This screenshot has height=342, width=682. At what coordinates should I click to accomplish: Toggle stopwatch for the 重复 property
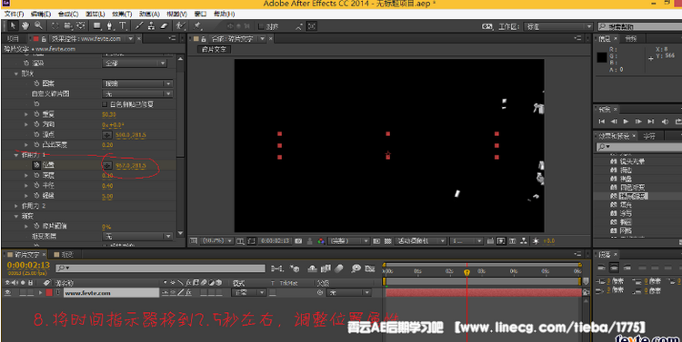36,114
